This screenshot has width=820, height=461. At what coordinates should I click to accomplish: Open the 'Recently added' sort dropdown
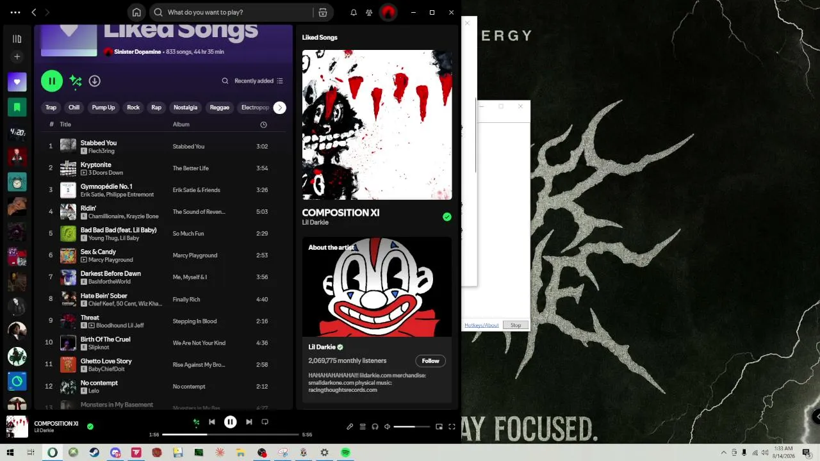pos(259,81)
